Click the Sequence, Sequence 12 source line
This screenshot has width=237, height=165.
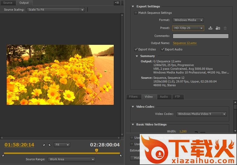pyautogui.click(x=169, y=78)
